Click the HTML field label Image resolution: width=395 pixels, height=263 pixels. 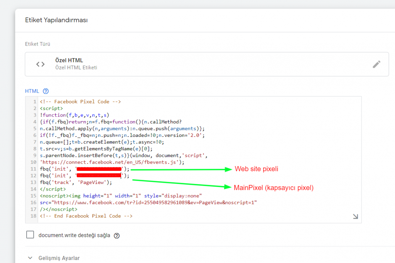(32, 91)
